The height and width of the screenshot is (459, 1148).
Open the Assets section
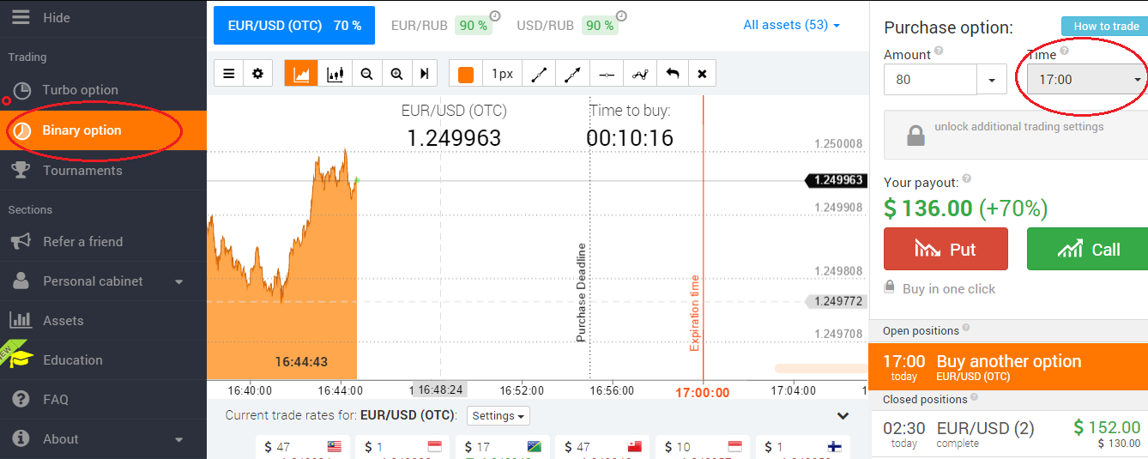click(103, 321)
